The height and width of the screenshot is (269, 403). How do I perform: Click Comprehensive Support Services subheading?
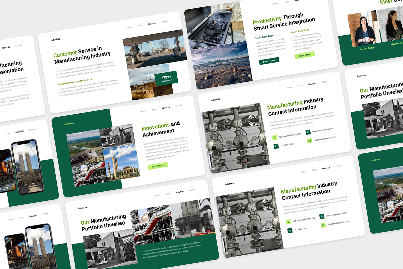point(75,82)
